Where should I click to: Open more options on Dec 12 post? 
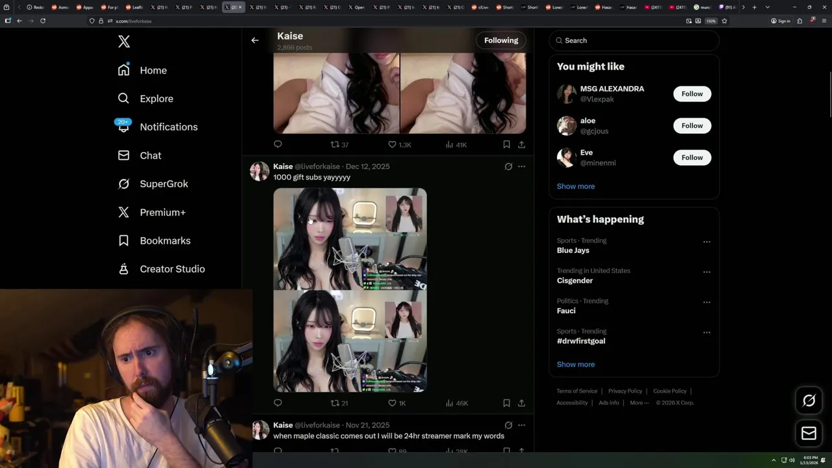(x=521, y=166)
